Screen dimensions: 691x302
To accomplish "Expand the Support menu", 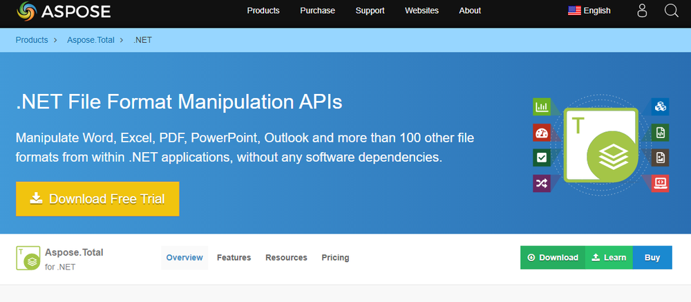I will click(370, 10).
